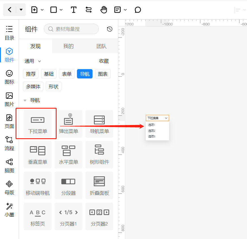Screen dimensions: 247x239
Task: Expand the add page dropdown arrow
Action: tap(42, 10)
